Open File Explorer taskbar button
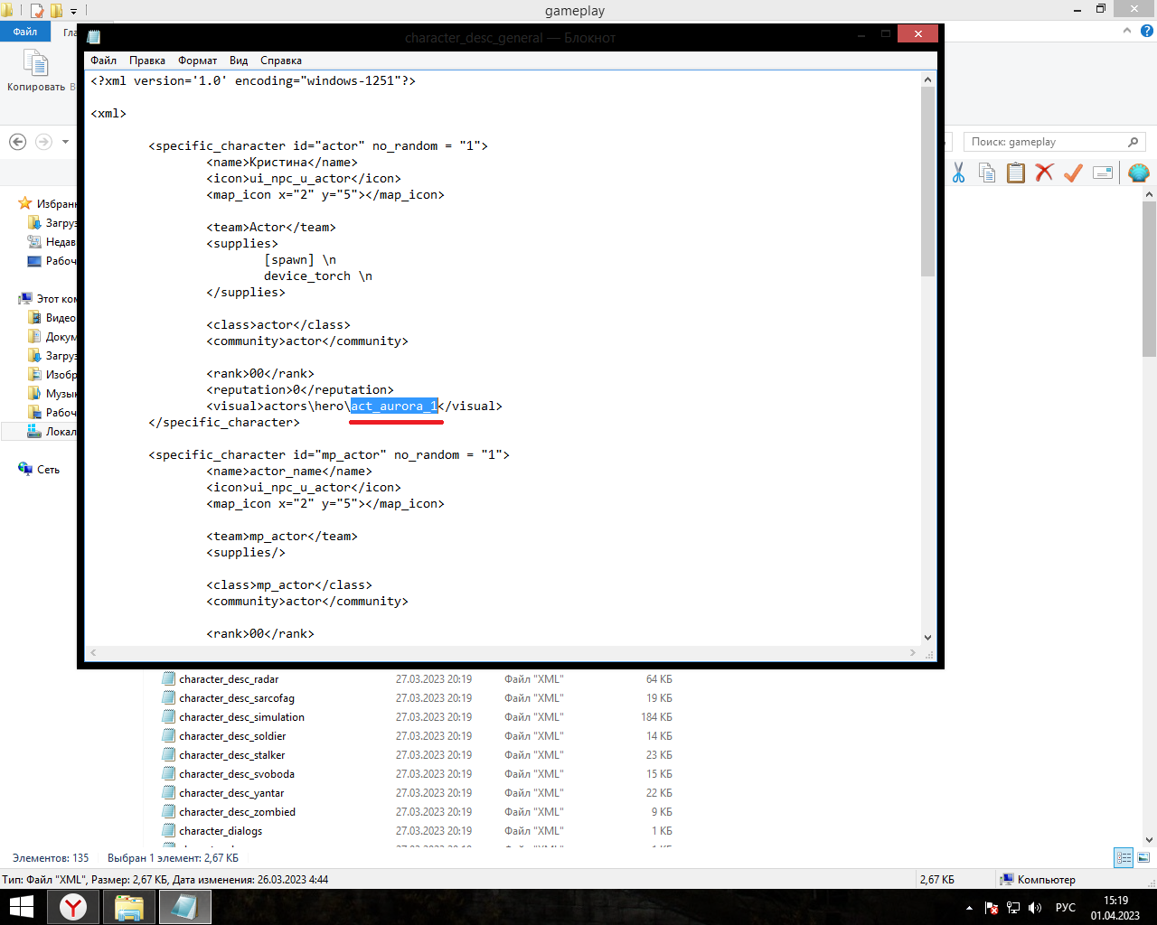The image size is (1157, 925). pos(129,907)
